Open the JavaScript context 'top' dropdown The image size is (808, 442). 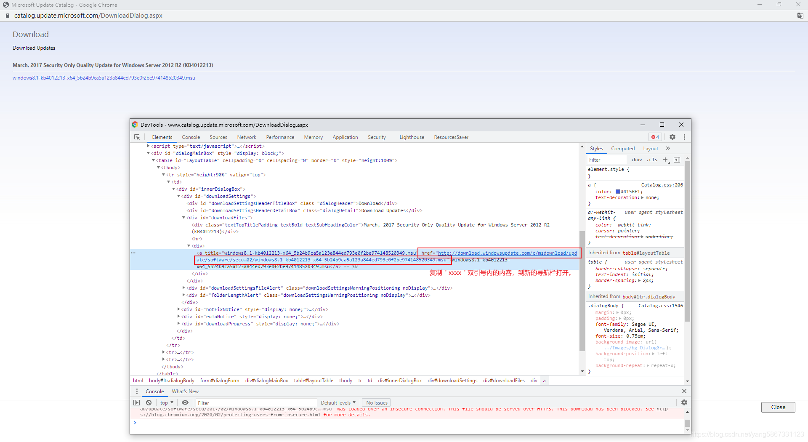(167, 403)
